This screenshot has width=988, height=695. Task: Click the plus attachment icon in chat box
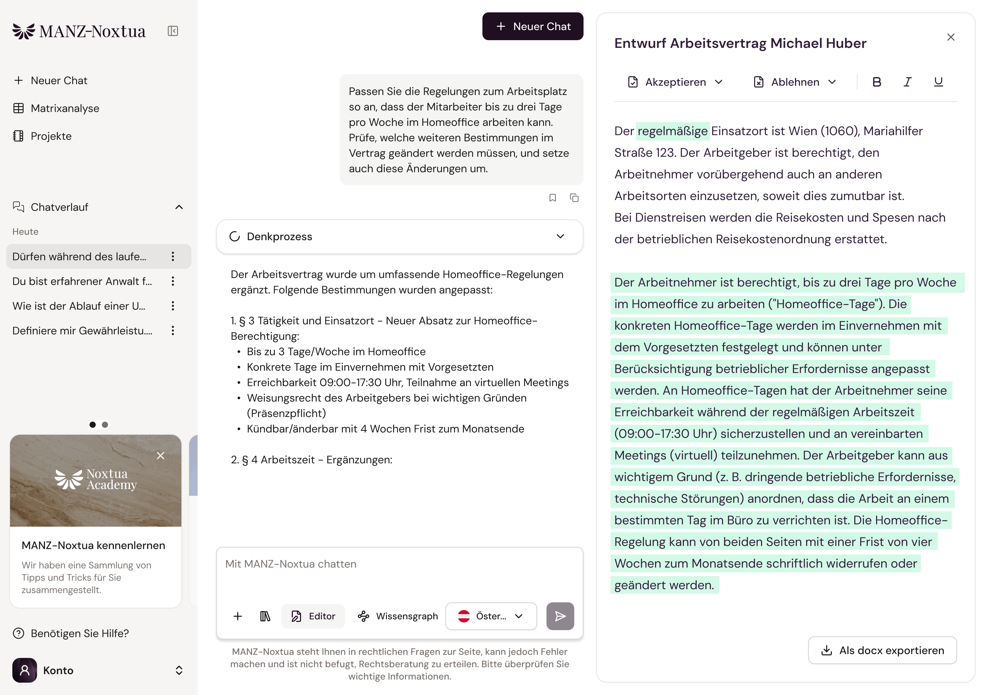tap(237, 616)
